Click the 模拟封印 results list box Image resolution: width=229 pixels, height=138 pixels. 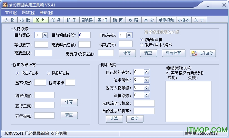click(x=189, y=101)
